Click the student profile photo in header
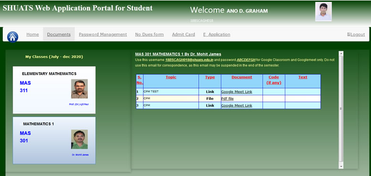 [x=324, y=11]
